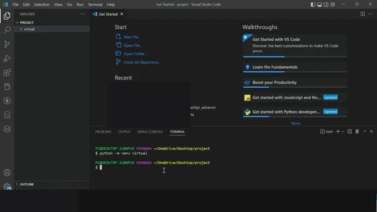Close the Get Started tab

[x=122, y=14]
